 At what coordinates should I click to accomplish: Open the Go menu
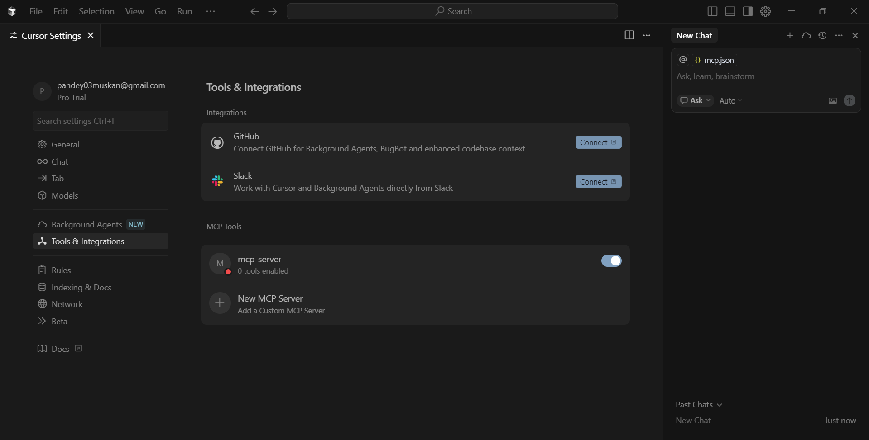tap(160, 11)
